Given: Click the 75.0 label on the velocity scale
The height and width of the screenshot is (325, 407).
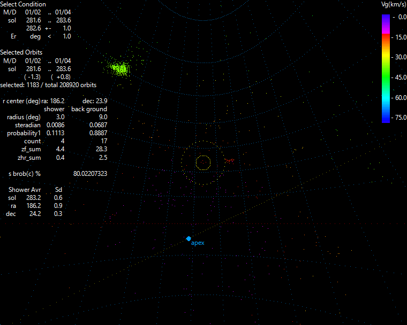Looking at the screenshot, I should (x=400, y=118).
